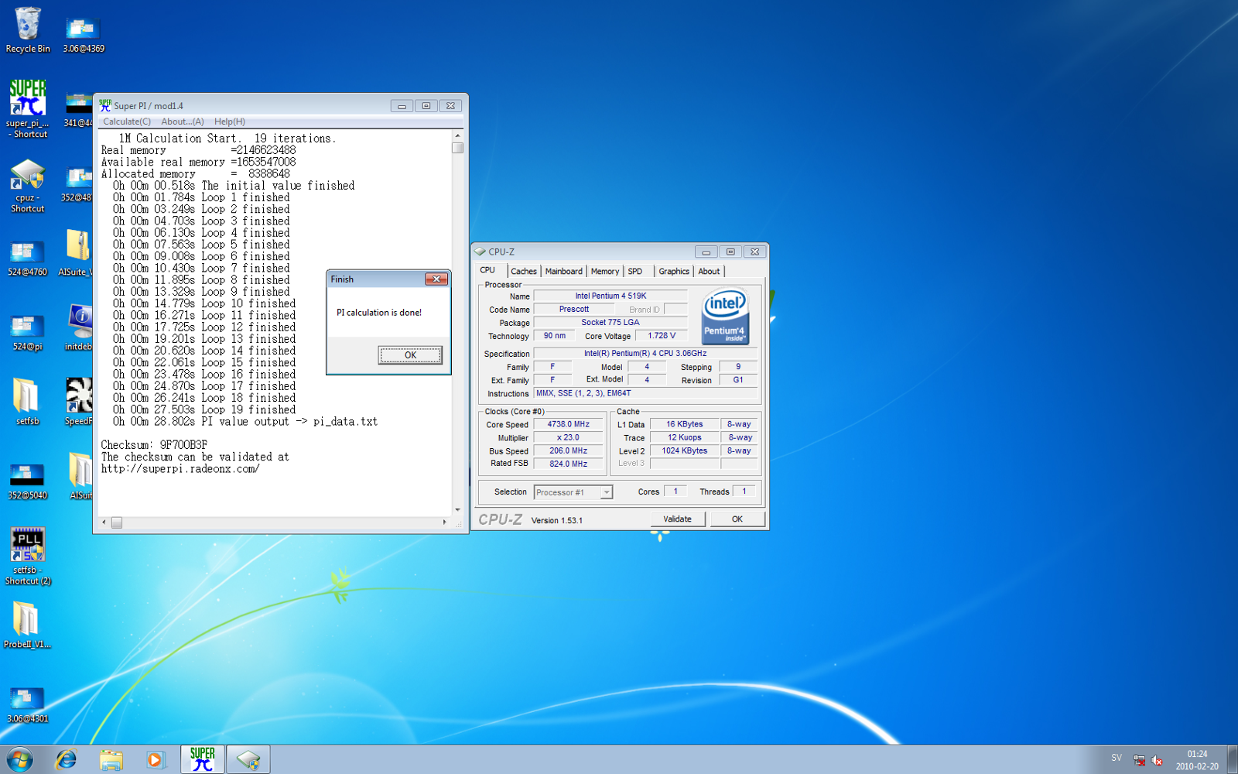Click the Package value Socket 775 LGA
Viewport: 1238px width, 774px height.
coord(610,322)
